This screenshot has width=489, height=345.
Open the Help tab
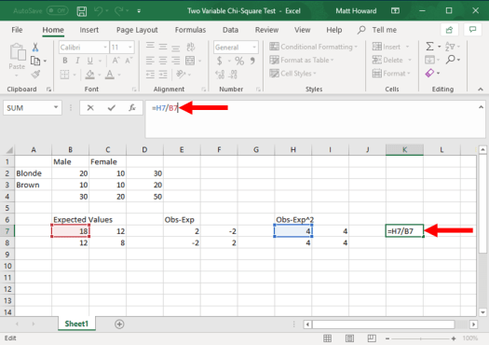point(334,30)
